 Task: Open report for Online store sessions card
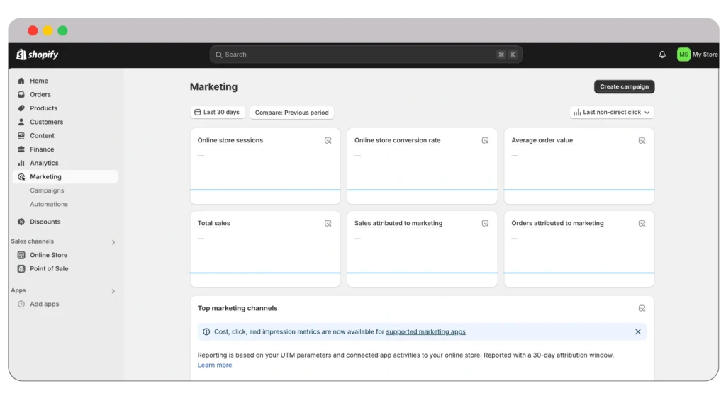pyautogui.click(x=328, y=140)
